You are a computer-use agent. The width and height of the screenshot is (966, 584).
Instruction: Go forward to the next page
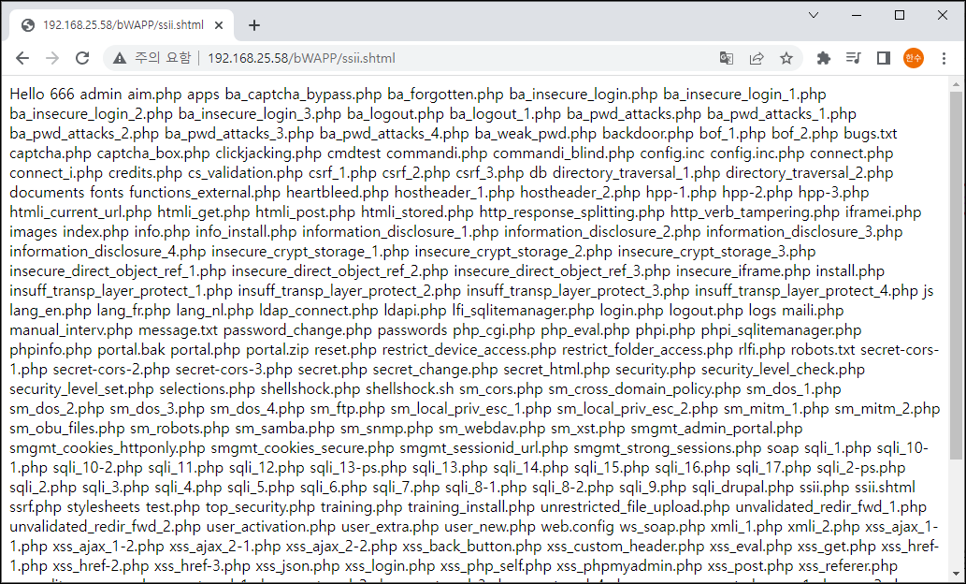pyautogui.click(x=52, y=58)
